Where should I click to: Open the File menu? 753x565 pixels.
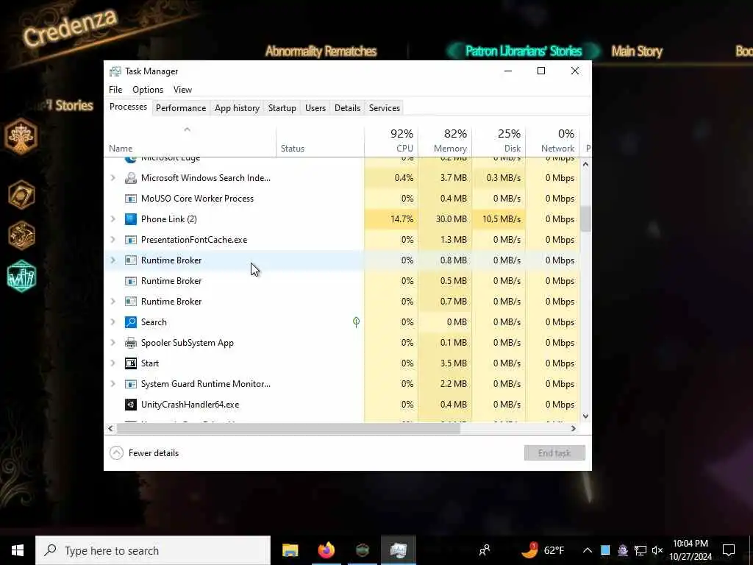pos(115,89)
